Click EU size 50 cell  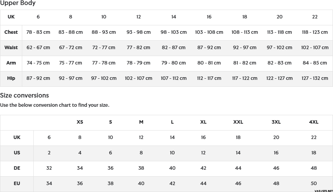click(x=314, y=184)
